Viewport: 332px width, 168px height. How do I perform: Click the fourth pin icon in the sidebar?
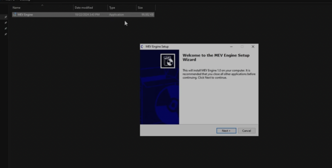coord(6,34)
